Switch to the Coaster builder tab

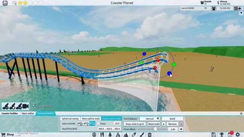pos(10,113)
